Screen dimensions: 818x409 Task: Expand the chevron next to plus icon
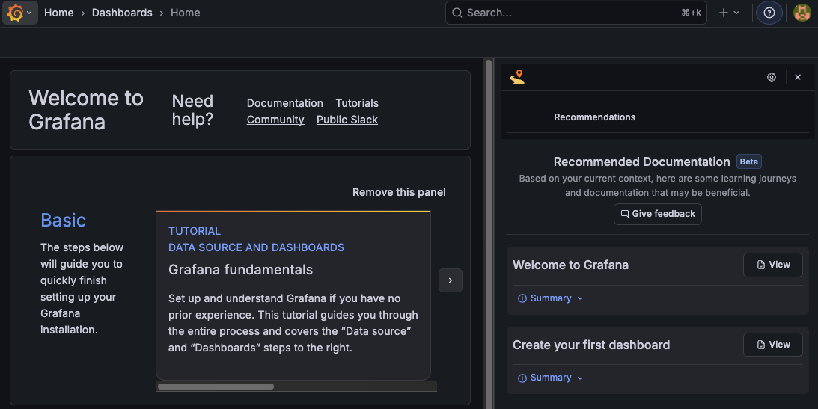pos(736,13)
